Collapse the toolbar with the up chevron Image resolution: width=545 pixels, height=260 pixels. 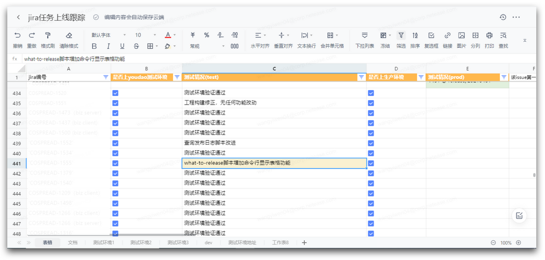(x=525, y=41)
